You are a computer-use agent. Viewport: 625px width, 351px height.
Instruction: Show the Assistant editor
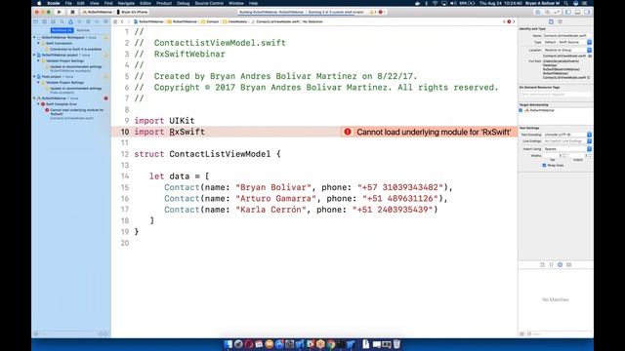click(x=547, y=12)
